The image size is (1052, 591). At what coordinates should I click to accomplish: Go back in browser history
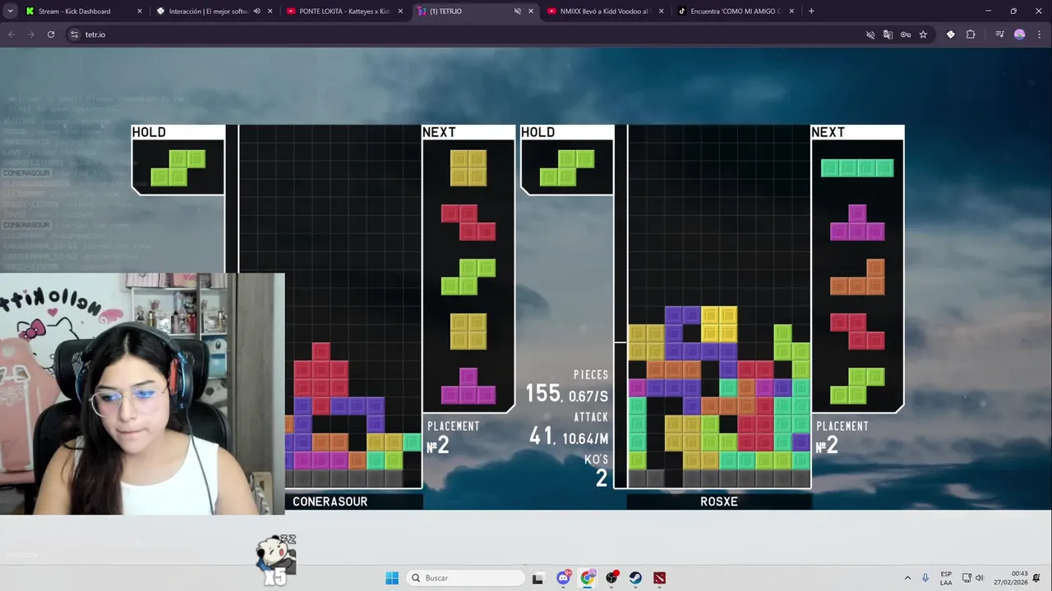pyautogui.click(x=12, y=34)
